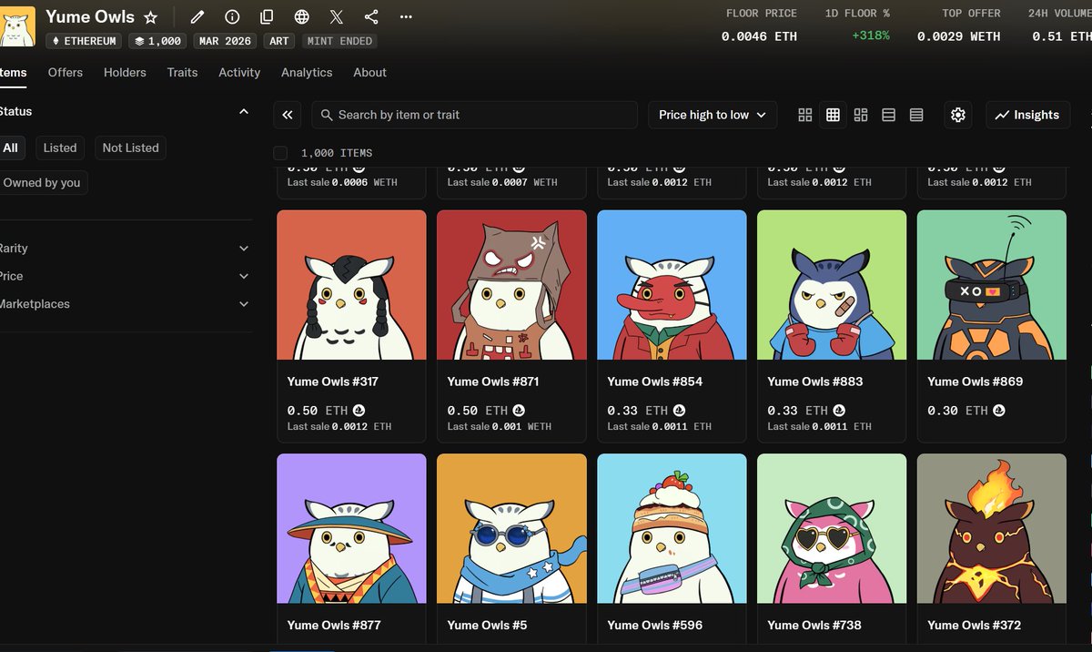1092x652 pixels.
Task: Click the Yume Owls collection avatar
Action: pos(17,25)
